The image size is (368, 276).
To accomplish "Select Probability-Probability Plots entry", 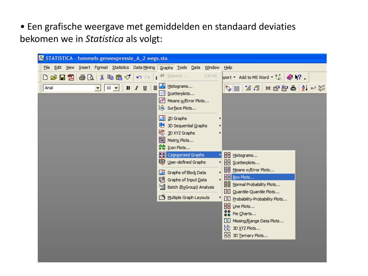I will point(259,199).
